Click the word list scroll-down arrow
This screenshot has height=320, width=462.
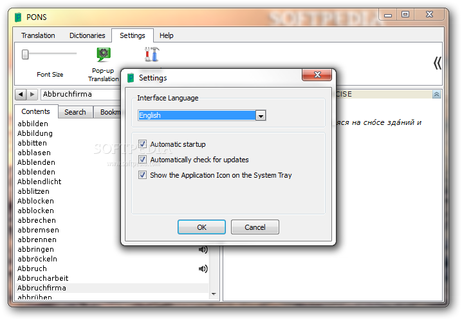[x=214, y=294]
